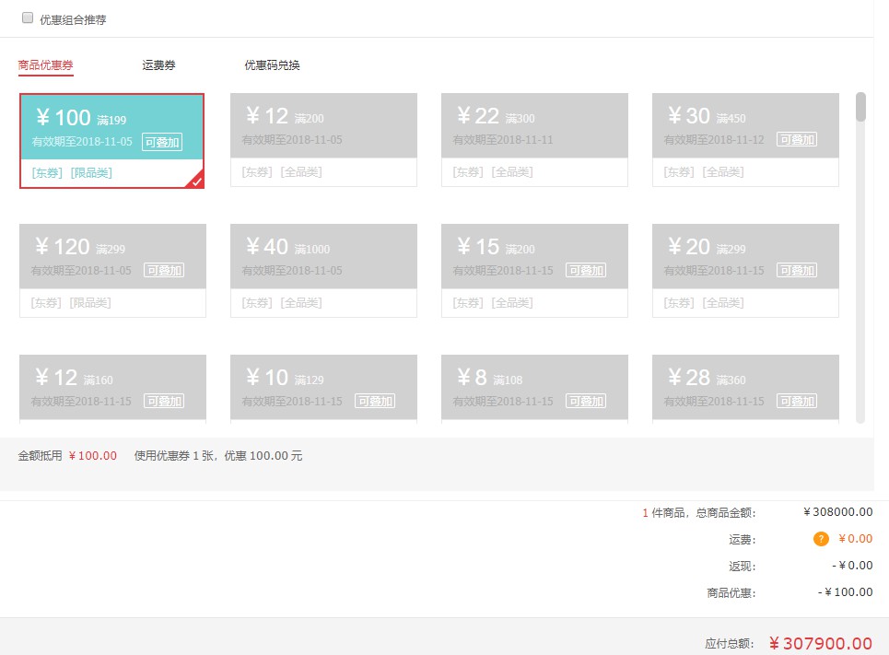Open the 运费券 tab
This screenshot has width=889, height=655.
pos(158,65)
